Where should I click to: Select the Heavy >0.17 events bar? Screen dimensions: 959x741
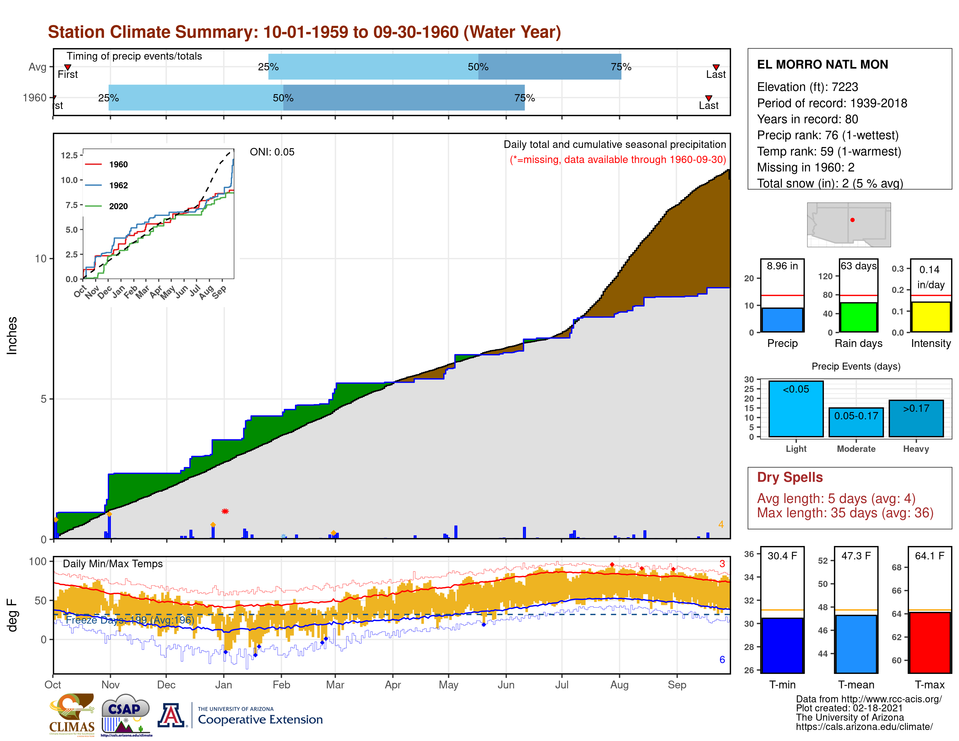point(916,418)
